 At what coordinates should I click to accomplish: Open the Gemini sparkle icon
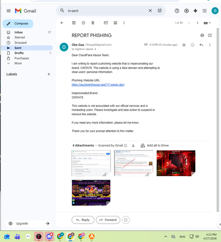[x=195, y=11]
